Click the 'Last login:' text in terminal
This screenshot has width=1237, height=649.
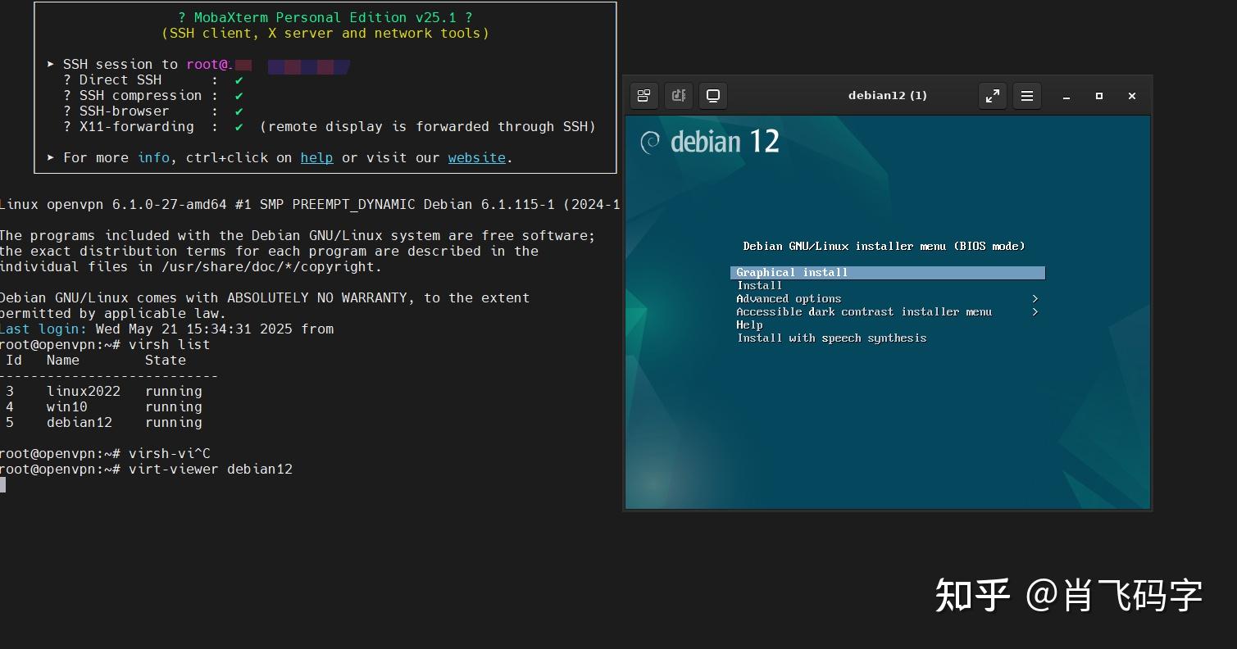43,329
